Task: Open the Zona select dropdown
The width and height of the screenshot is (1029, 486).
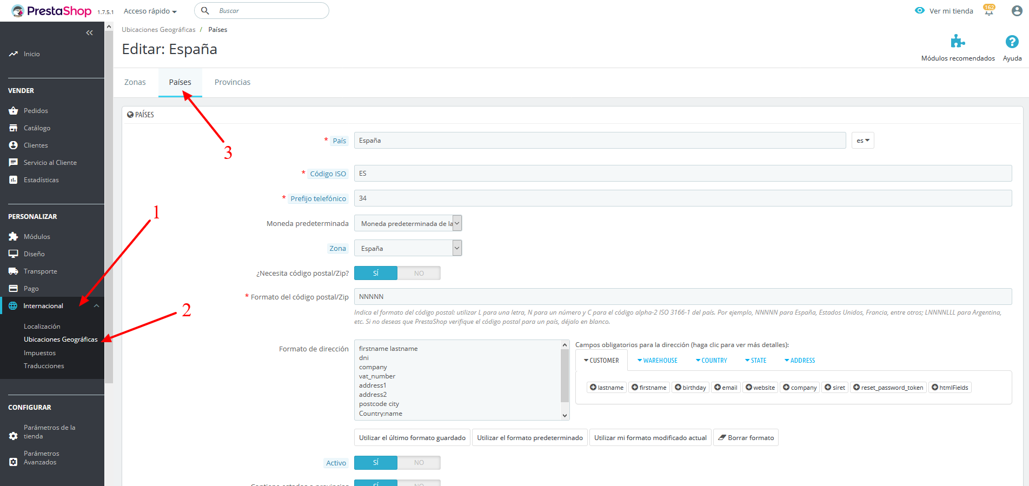Action: (x=408, y=248)
